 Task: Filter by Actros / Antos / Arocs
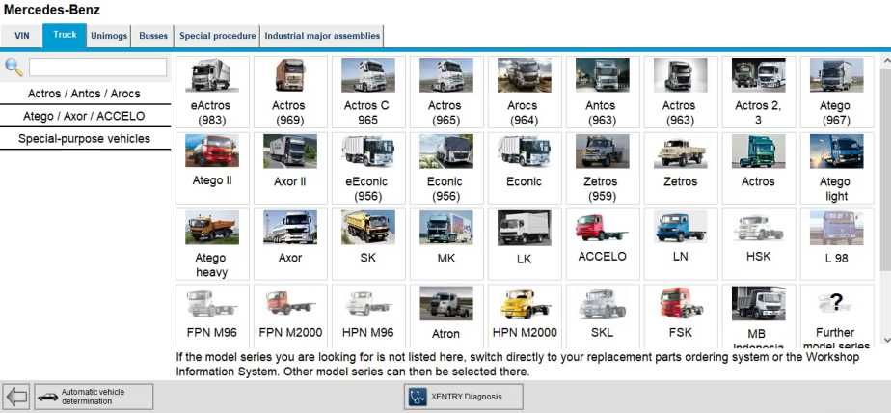click(85, 94)
